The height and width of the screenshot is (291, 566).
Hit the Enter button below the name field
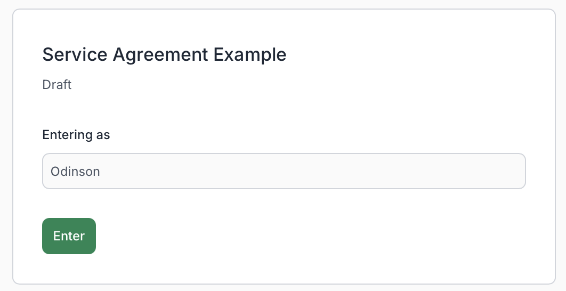pos(69,236)
